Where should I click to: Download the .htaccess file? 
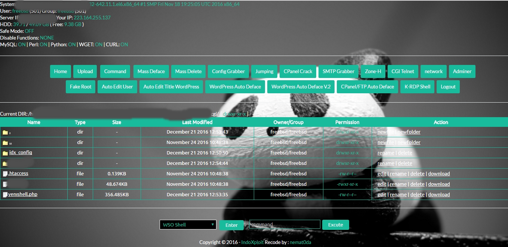tap(439, 173)
